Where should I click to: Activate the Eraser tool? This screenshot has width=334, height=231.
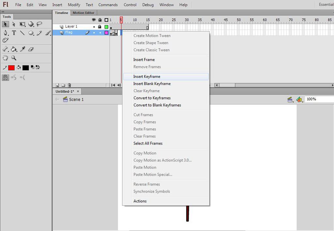tap(31, 49)
